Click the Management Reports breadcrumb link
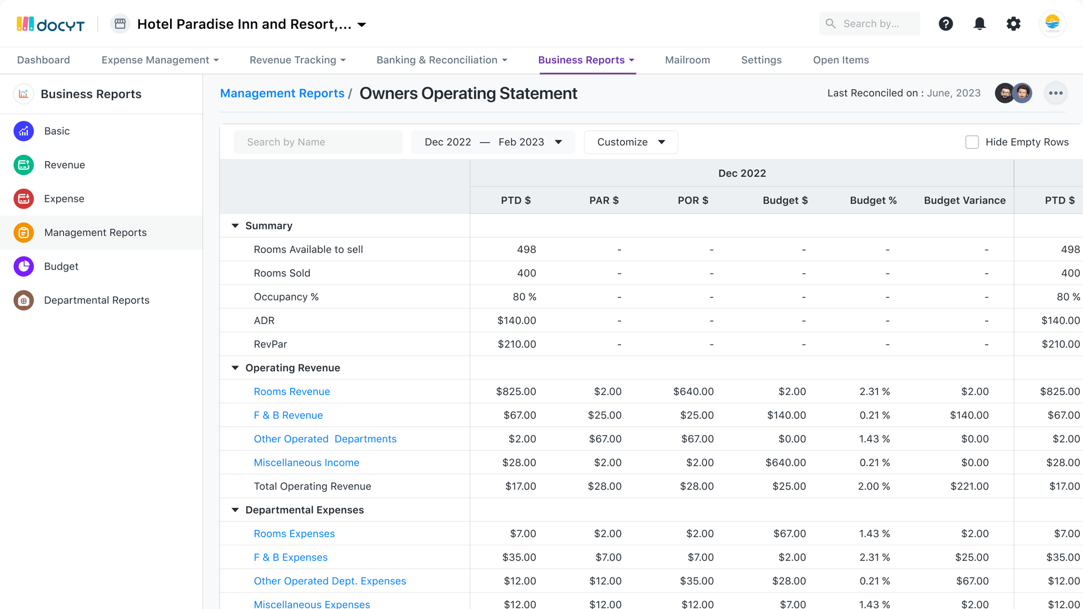Viewport: 1083px width, 609px height. pyautogui.click(x=282, y=93)
